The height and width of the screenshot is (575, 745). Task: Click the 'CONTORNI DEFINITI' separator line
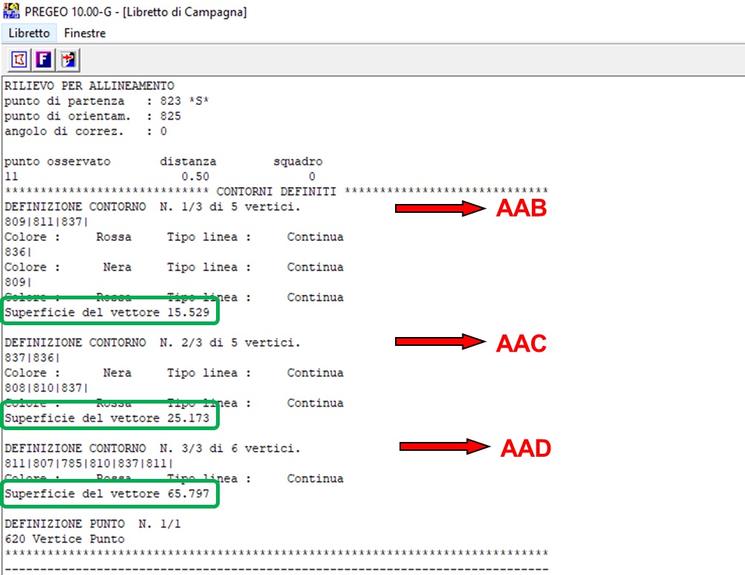click(x=276, y=191)
